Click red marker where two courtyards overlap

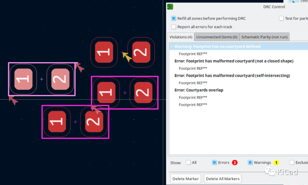(96, 110)
